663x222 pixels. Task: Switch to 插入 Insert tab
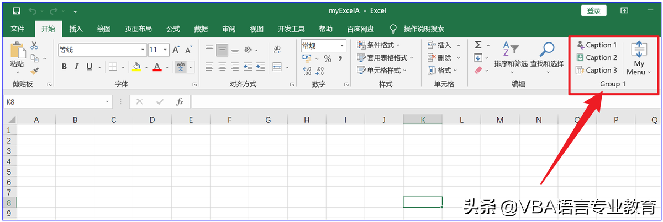point(76,29)
